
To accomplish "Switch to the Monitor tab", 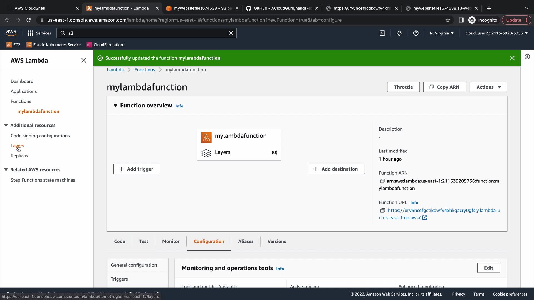I will 171,241.
